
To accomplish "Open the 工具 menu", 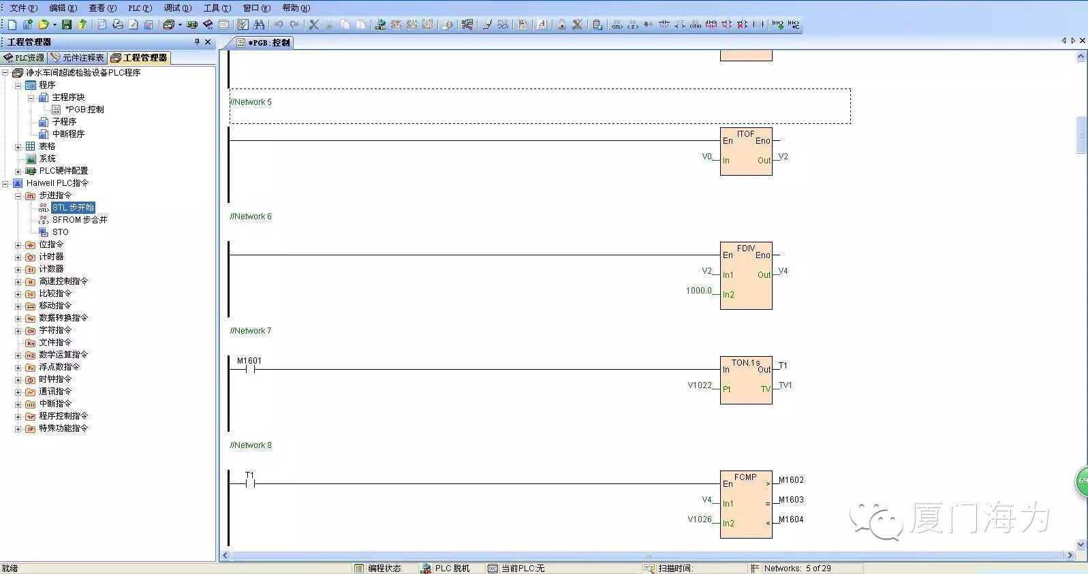I will click(217, 8).
